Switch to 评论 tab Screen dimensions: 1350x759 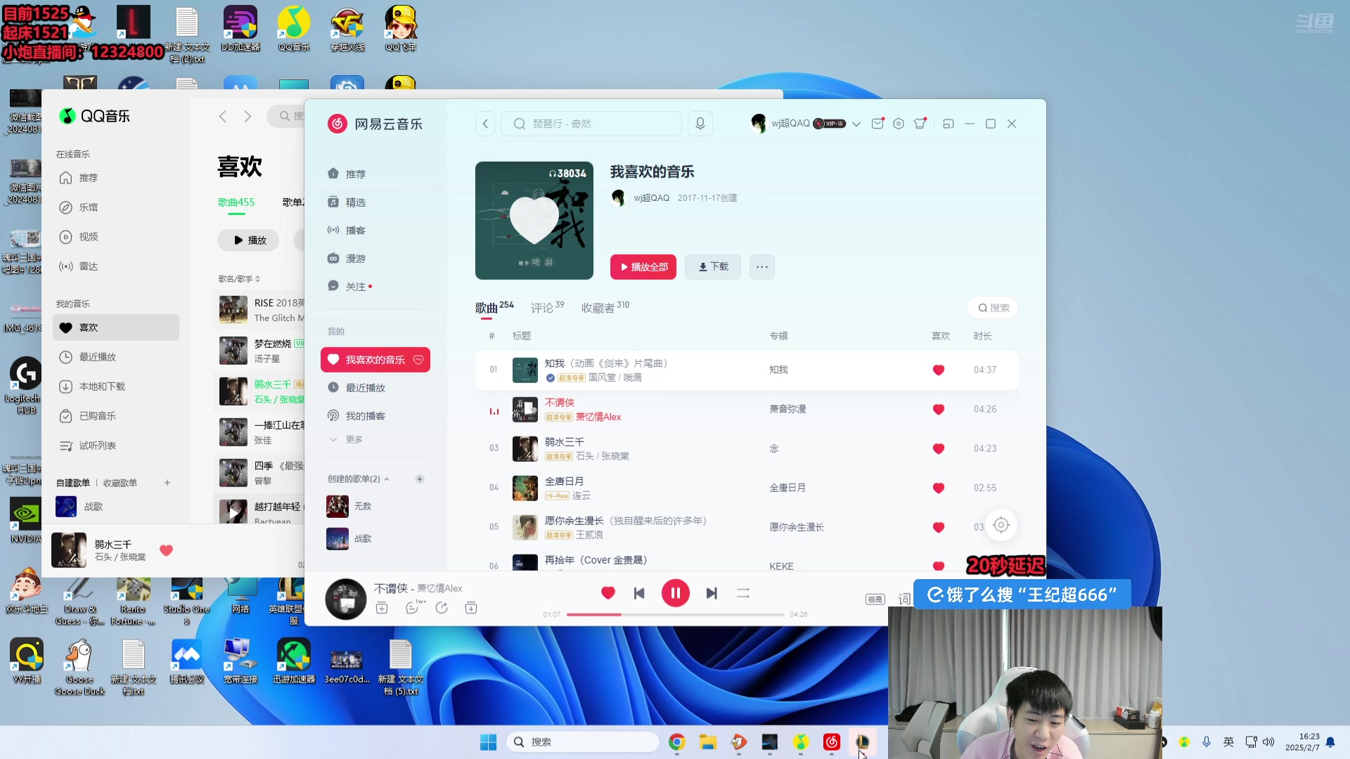click(x=547, y=308)
